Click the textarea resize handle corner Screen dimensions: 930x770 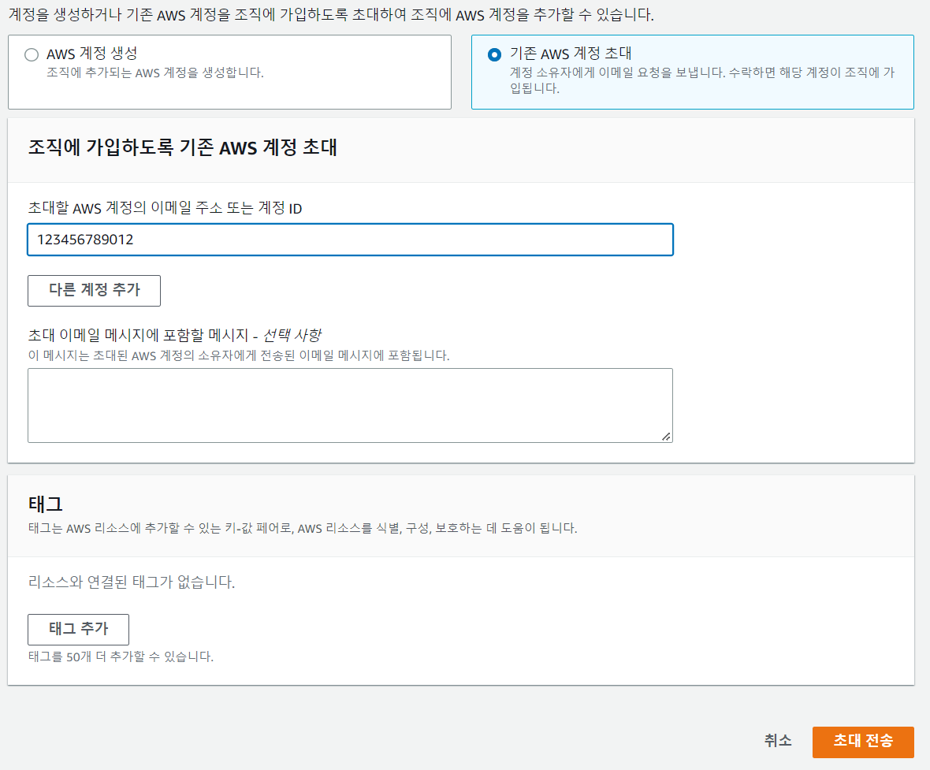(666, 437)
